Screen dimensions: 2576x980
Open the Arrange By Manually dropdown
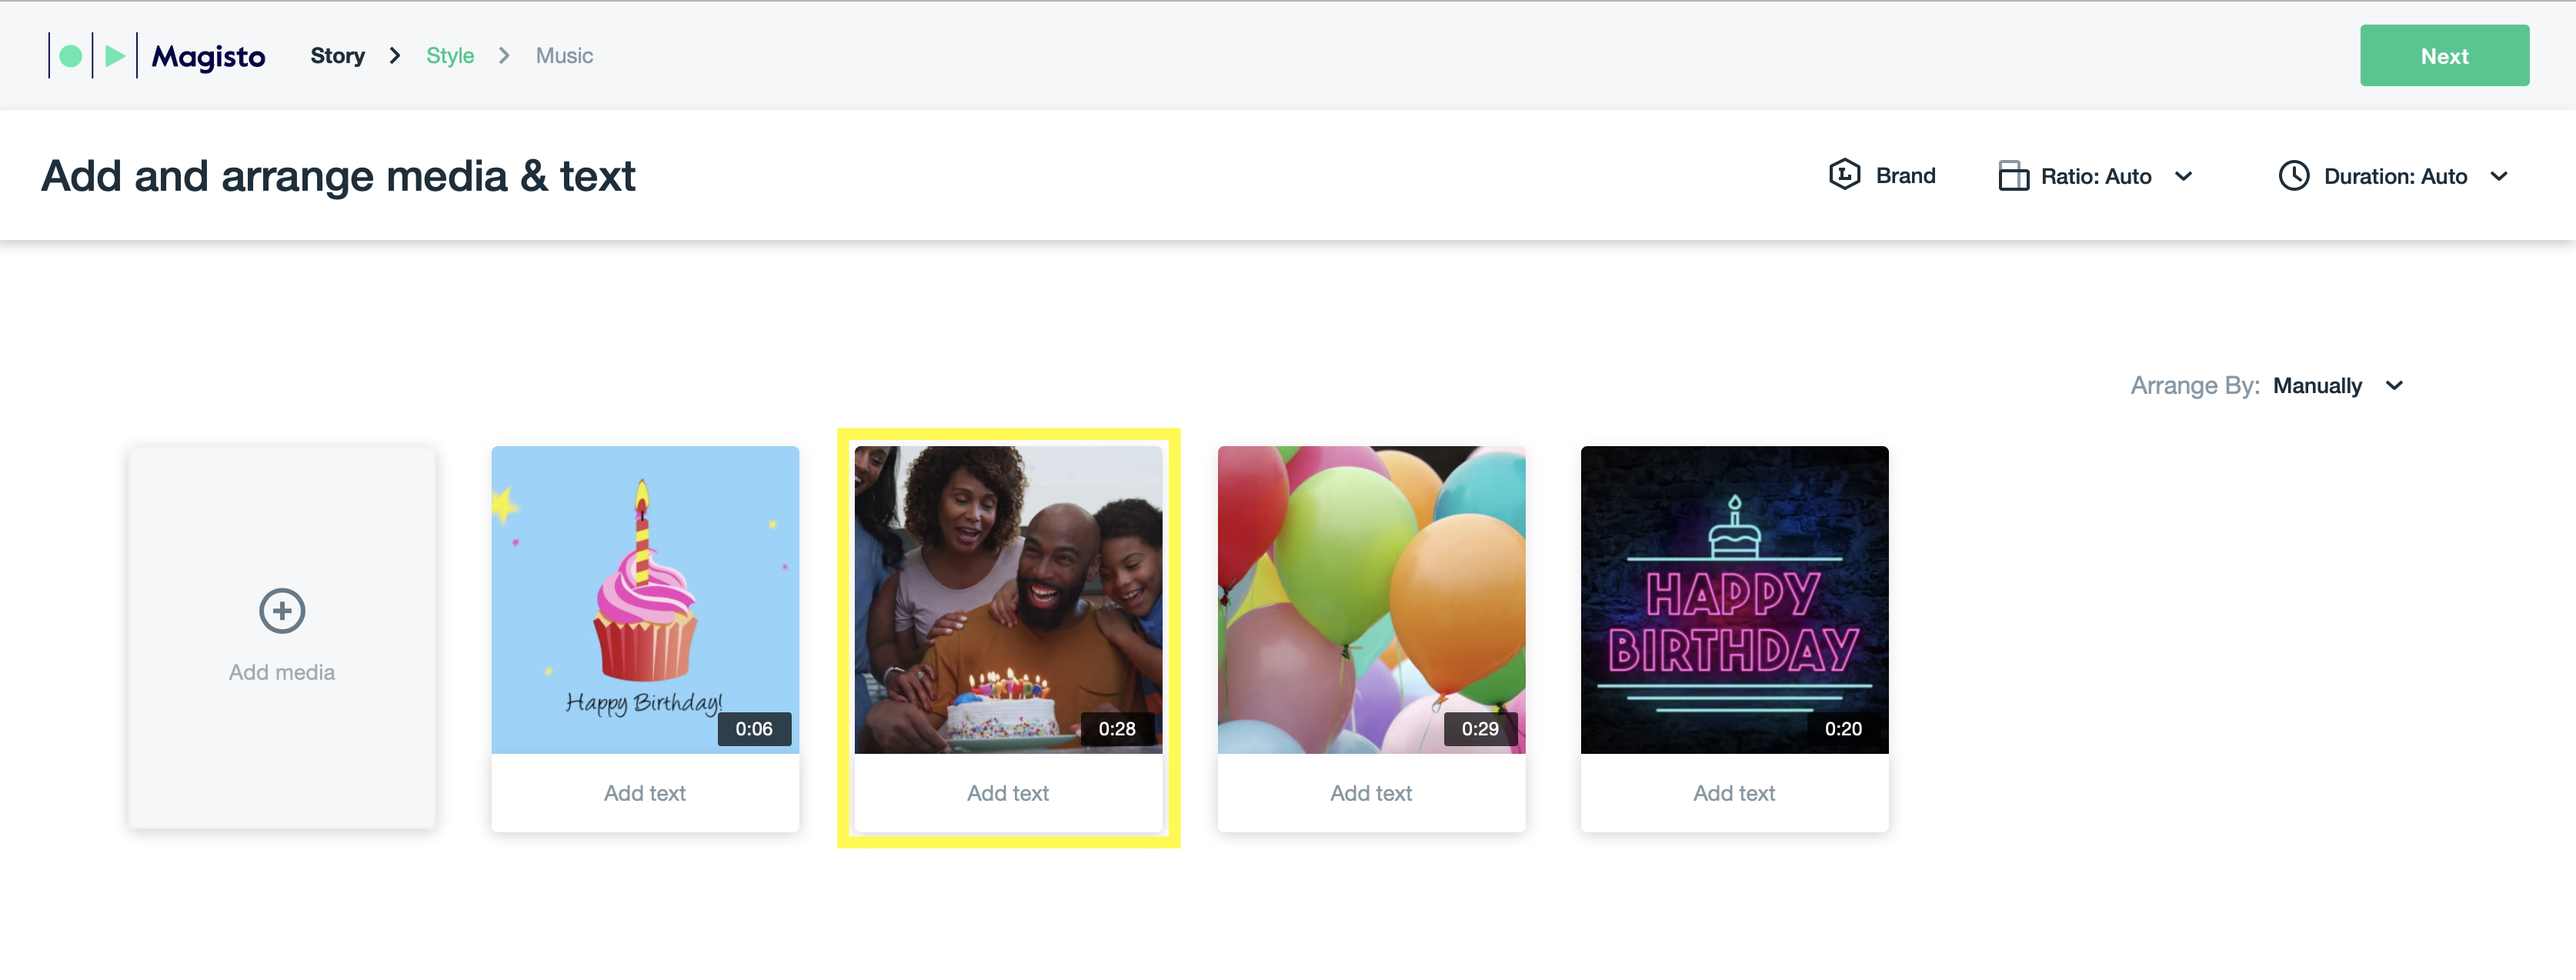[2337, 386]
